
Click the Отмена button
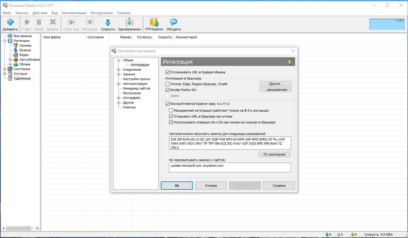click(211, 186)
